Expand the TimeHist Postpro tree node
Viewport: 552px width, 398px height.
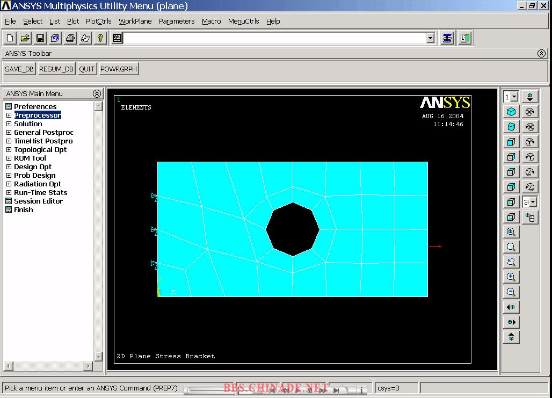coord(9,141)
